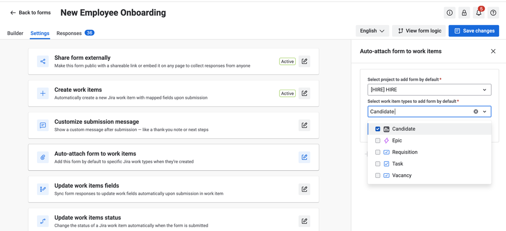The width and height of the screenshot is (506, 231).
Task: Click Save changes button
Action: coord(474,31)
